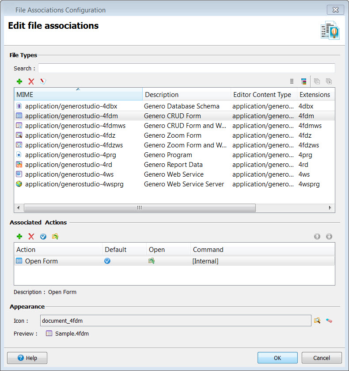Screen dimensions: 349x371
Task: Click the Default column header
Action: click(x=124, y=250)
